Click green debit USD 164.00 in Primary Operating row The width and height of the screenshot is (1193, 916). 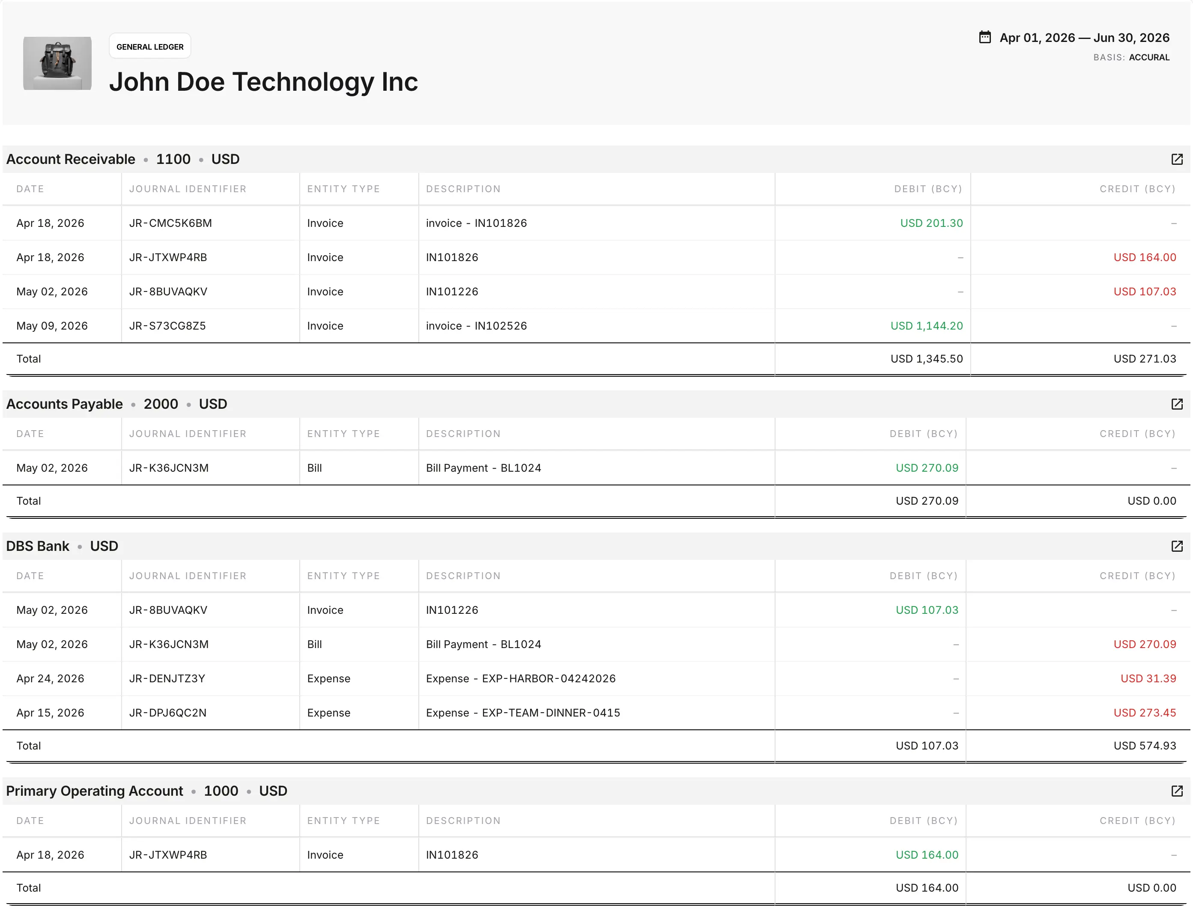(x=927, y=855)
